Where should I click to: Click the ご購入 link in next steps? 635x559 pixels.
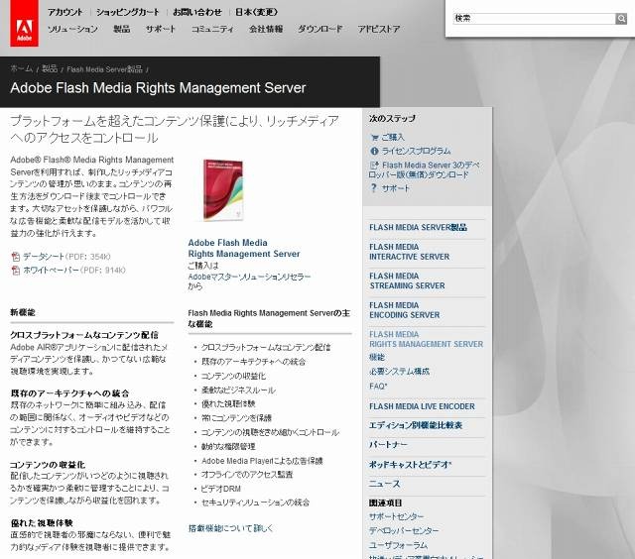(x=393, y=138)
